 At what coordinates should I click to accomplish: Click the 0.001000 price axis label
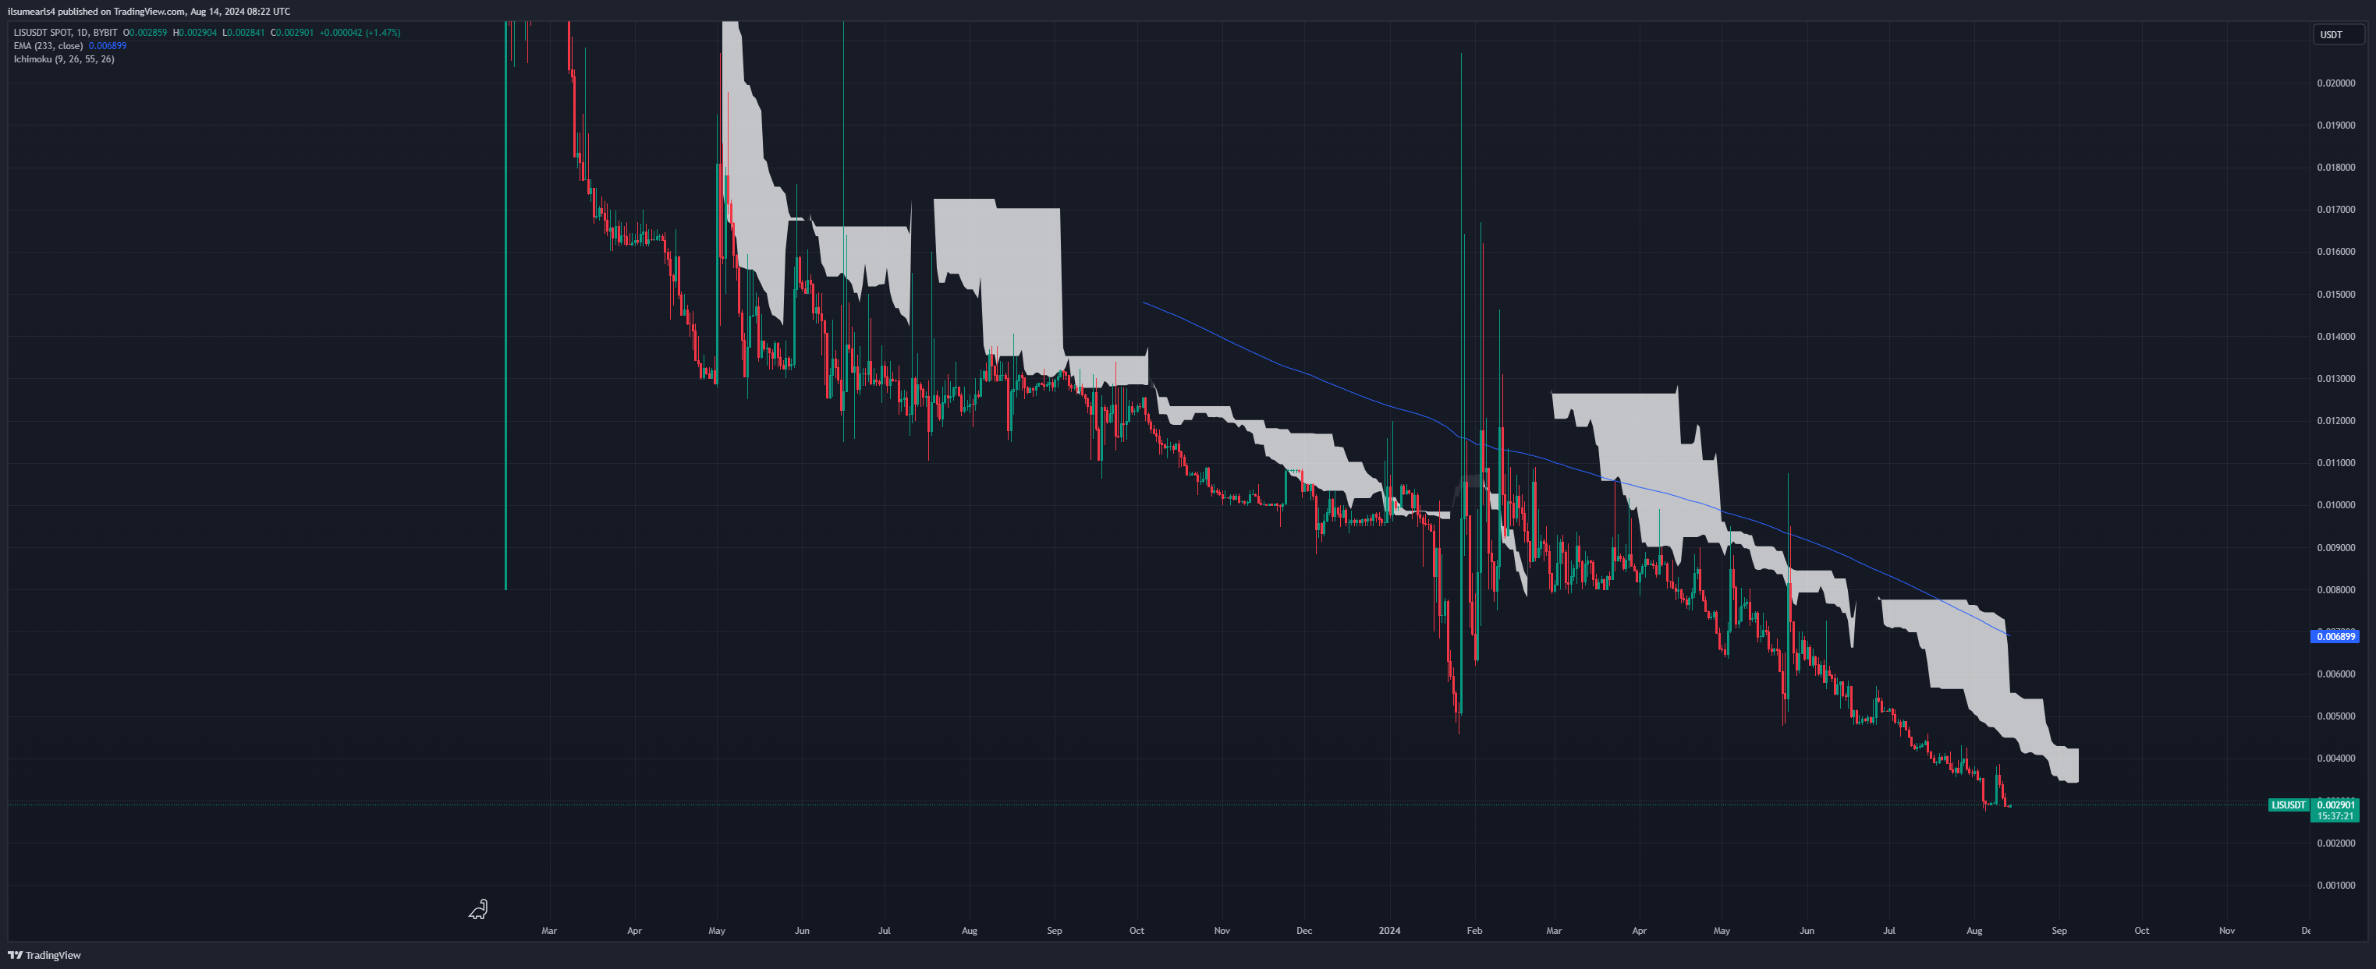point(2335,885)
